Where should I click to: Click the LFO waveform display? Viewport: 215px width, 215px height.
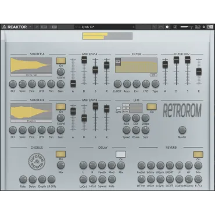pos(136,108)
